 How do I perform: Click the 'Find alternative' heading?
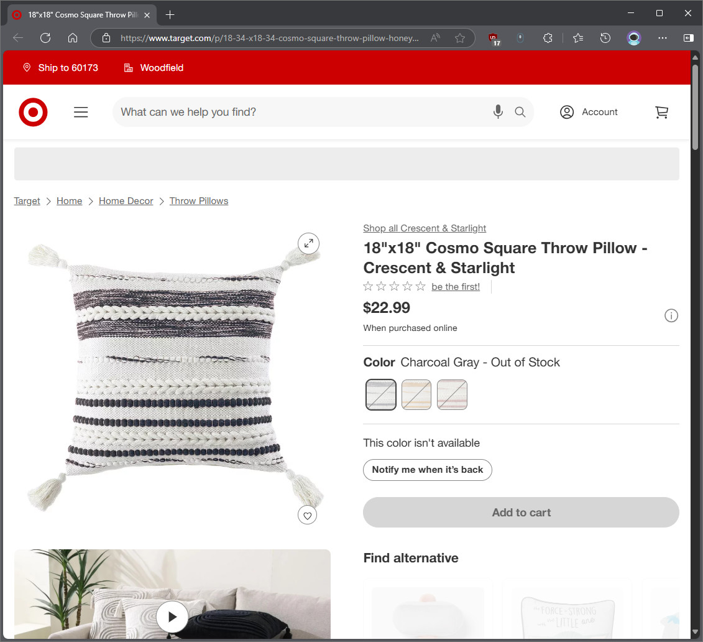[x=411, y=558]
